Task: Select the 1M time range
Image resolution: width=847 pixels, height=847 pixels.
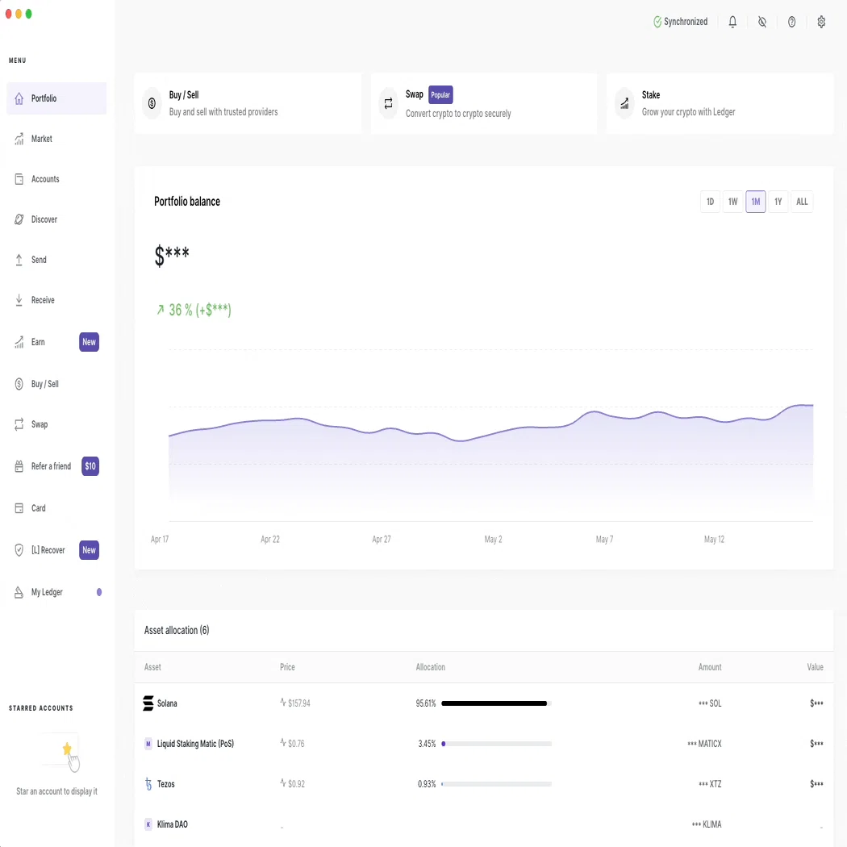Action: (756, 202)
